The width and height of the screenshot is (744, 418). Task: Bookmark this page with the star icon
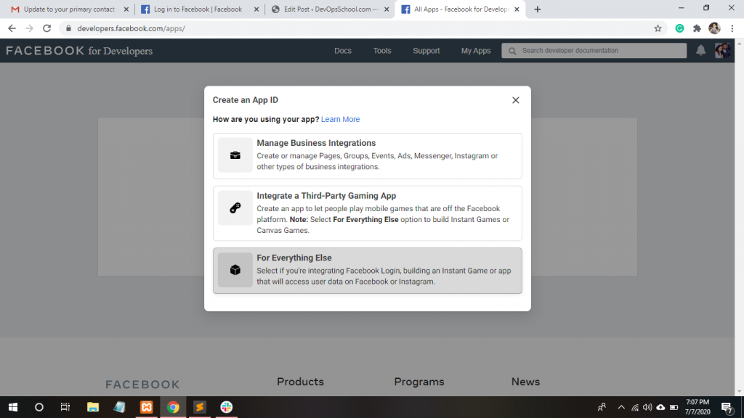pos(658,28)
